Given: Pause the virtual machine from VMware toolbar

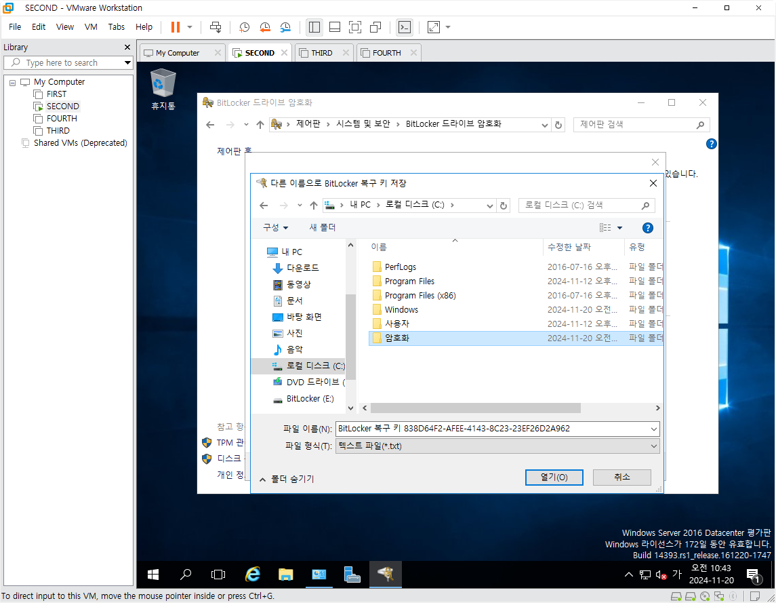Looking at the screenshot, I should (176, 27).
